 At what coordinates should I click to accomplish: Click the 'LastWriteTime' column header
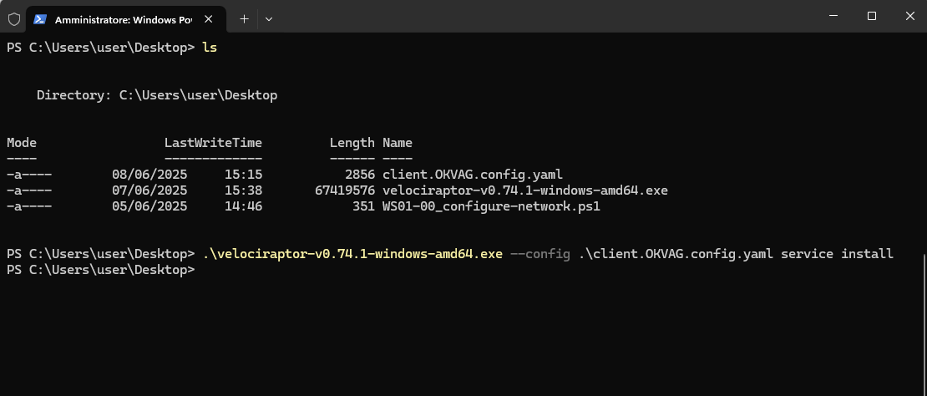pyautogui.click(x=213, y=142)
